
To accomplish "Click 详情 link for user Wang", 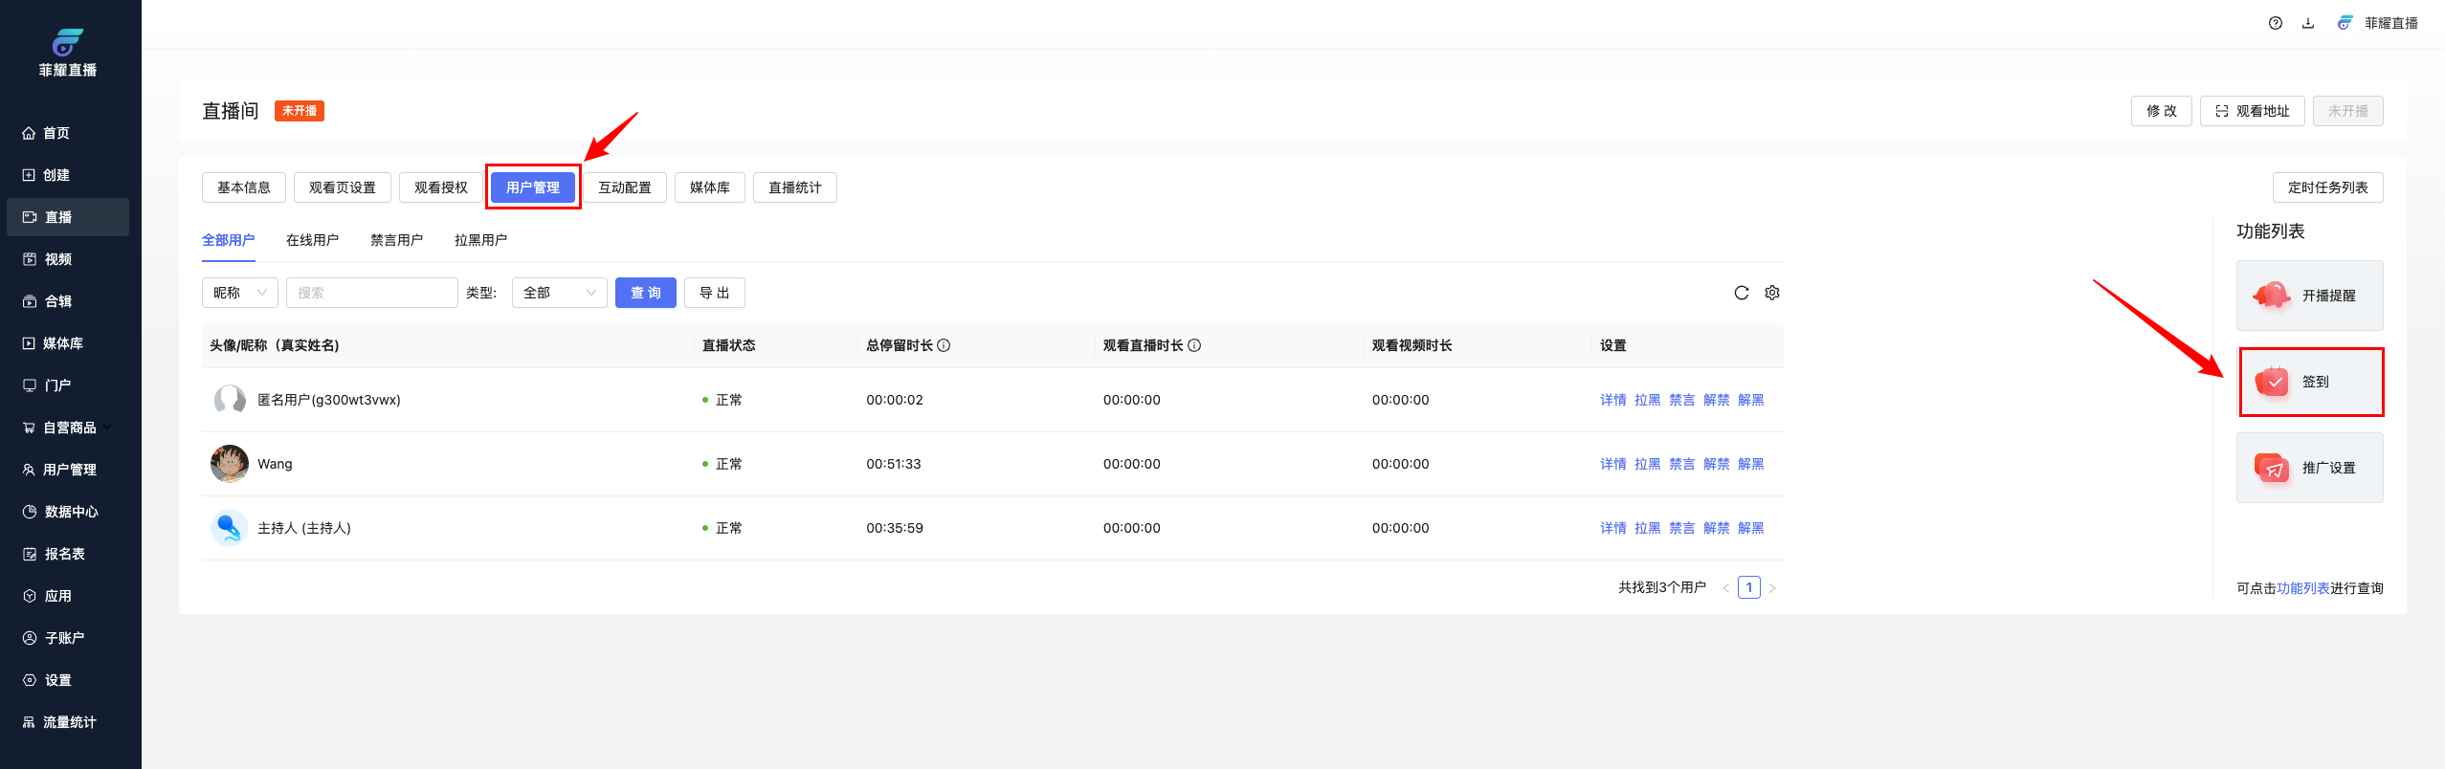I will [x=1612, y=464].
